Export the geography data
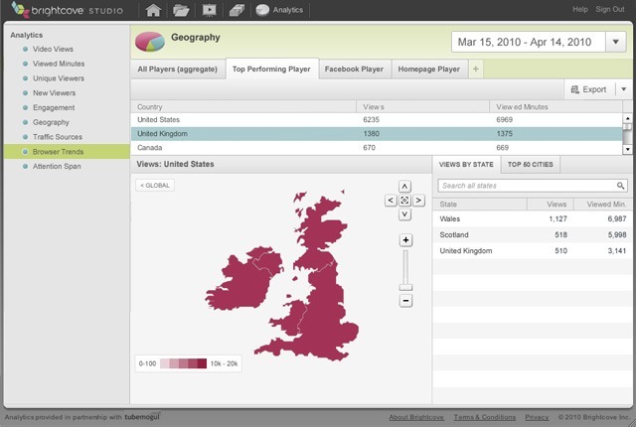The height and width of the screenshot is (427, 636). tap(589, 89)
